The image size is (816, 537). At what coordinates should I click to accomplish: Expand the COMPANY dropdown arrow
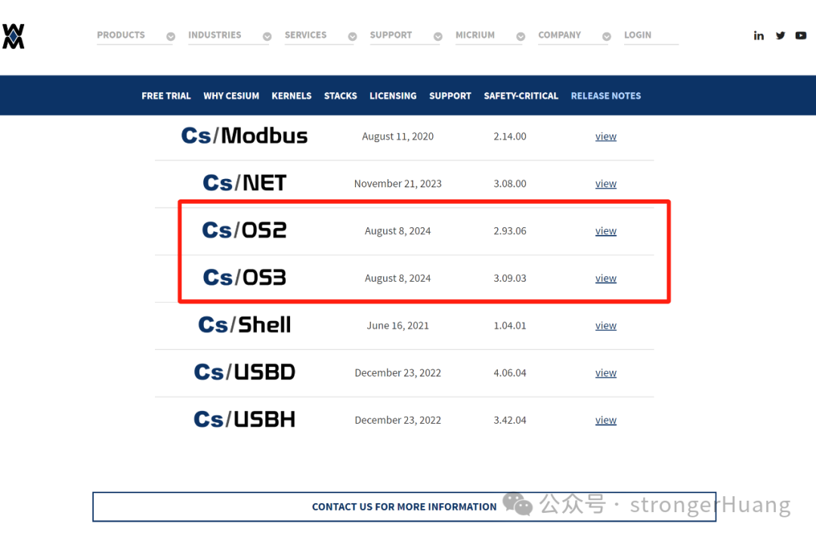coord(607,36)
